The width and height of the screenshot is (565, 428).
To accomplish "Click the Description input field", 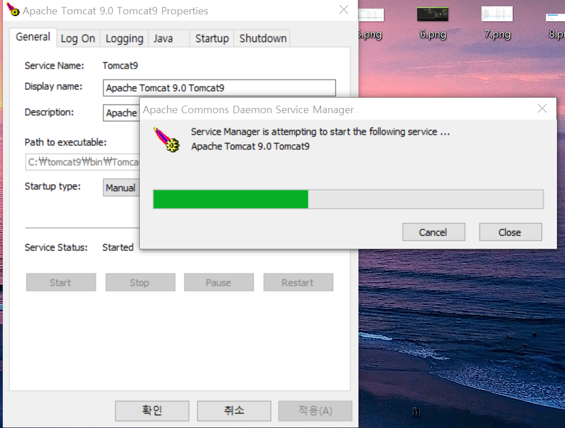I will (121, 113).
